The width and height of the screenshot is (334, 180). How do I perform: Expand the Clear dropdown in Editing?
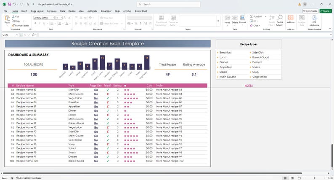point(259,26)
